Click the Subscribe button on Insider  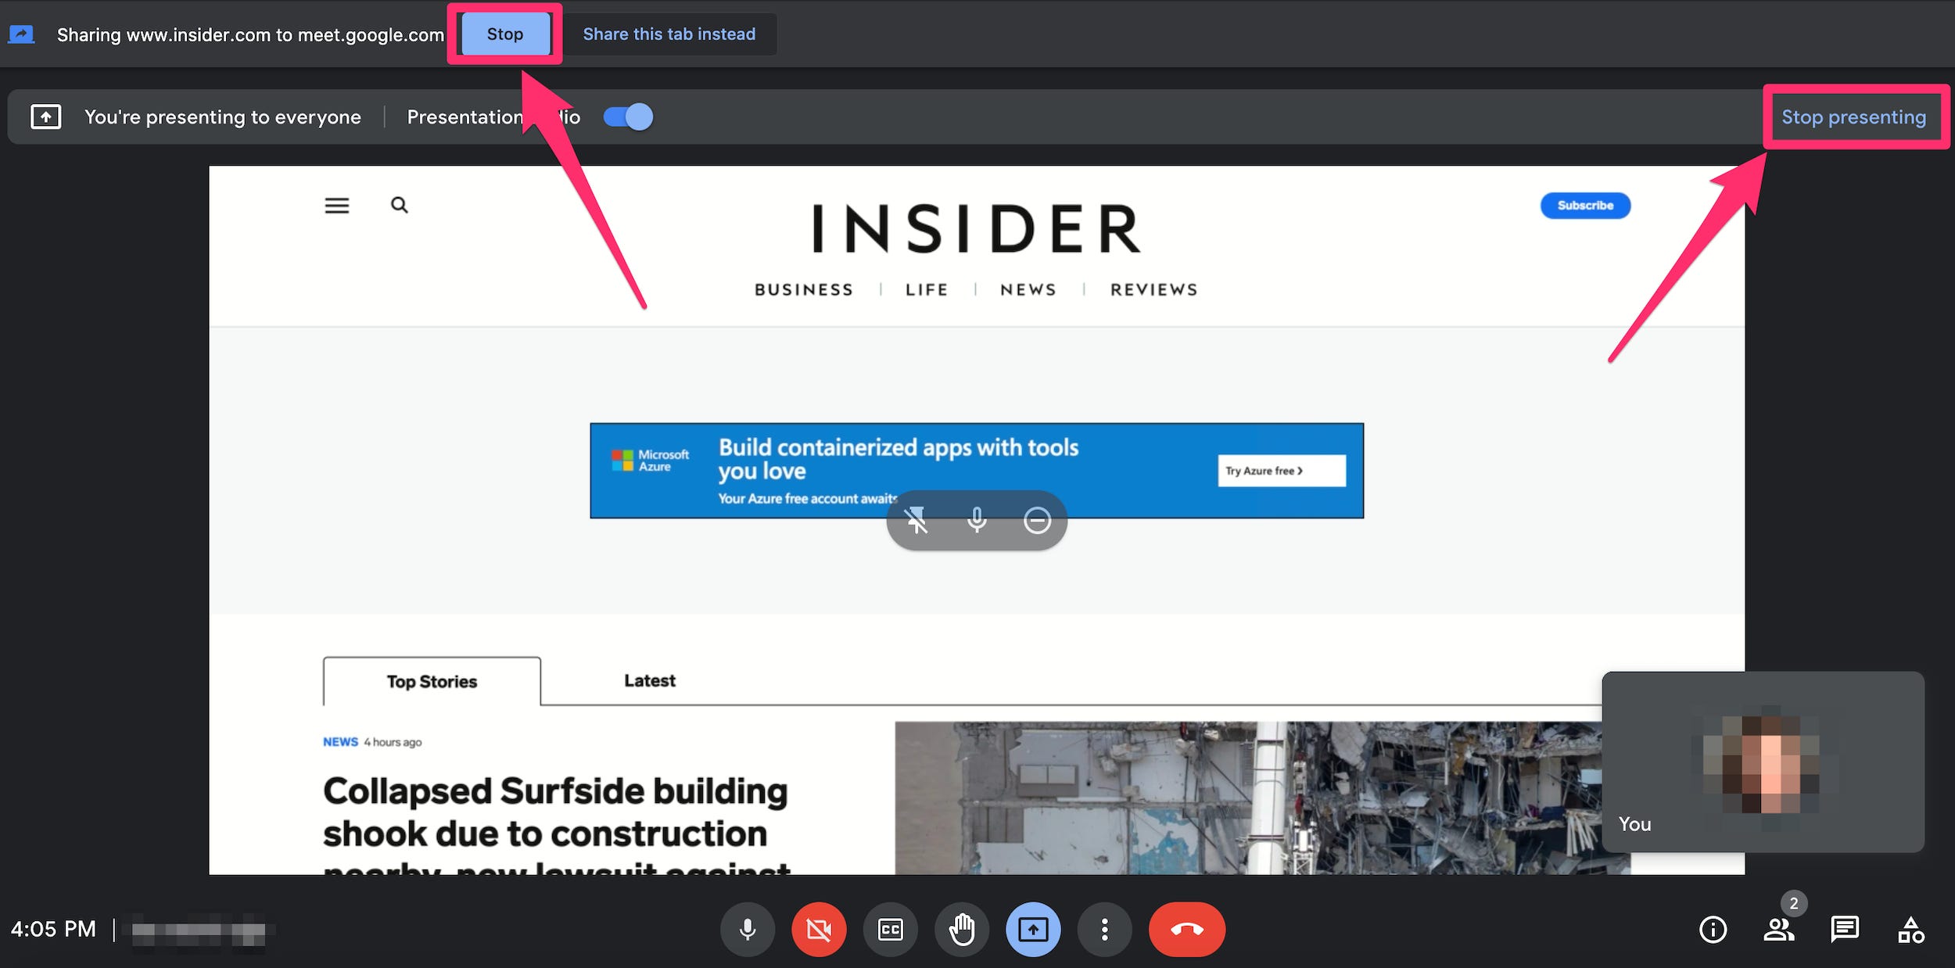tap(1584, 205)
